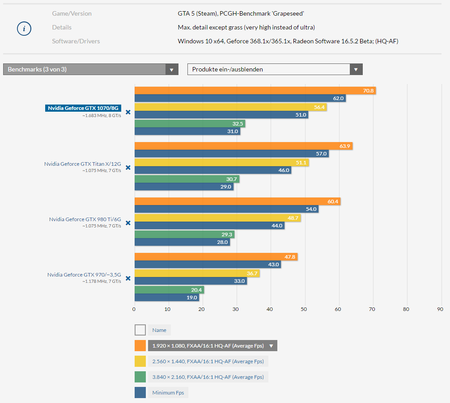Click the Details label
450x403 pixels.
click(62, 27)
